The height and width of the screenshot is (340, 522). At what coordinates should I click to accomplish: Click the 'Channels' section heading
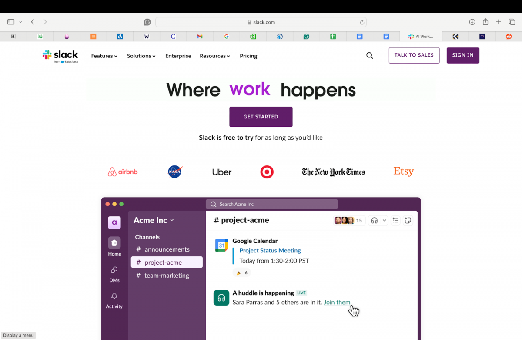[147, 237]
